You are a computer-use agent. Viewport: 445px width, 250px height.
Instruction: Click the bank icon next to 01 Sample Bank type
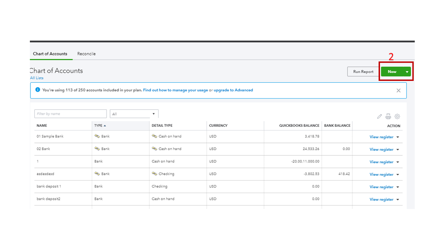97,136
